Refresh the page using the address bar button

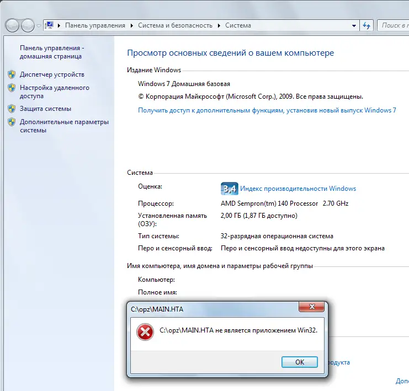point(366,25)
